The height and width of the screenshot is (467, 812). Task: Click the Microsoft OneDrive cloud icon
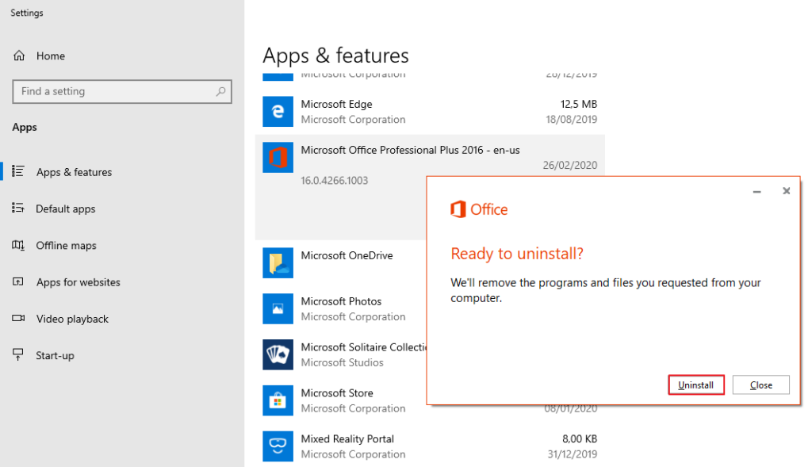[278, 262]
